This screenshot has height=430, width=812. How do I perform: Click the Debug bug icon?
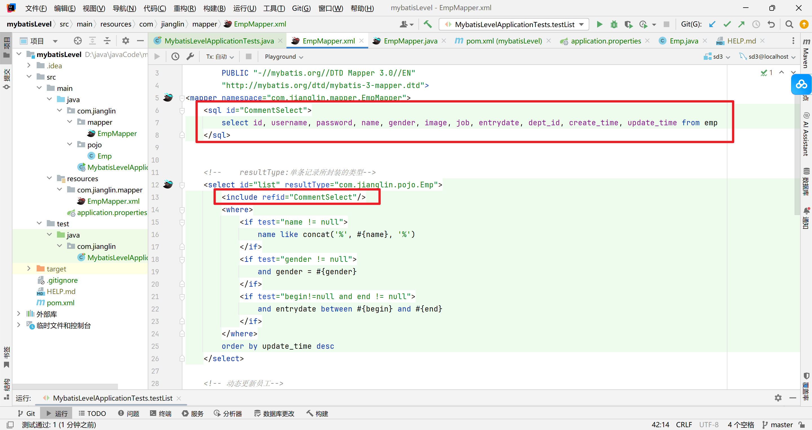point(614,24)
